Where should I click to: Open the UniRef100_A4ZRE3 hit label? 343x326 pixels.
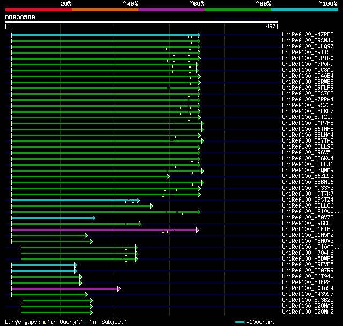click(308, 34)
